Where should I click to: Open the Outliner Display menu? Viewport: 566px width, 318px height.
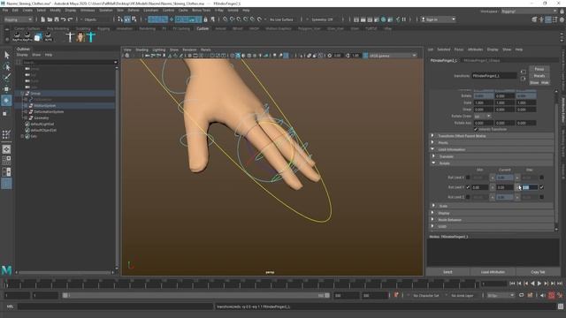pyautogui.click(x=22, y=55)
